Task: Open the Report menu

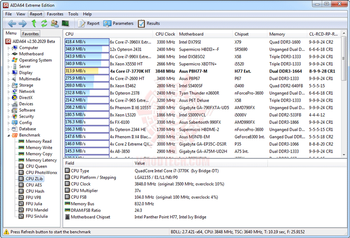Action: [36, 14]
